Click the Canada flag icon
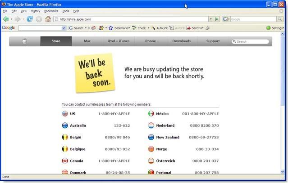The width and height of the screenshot is (288, 183). pos(65,161)
